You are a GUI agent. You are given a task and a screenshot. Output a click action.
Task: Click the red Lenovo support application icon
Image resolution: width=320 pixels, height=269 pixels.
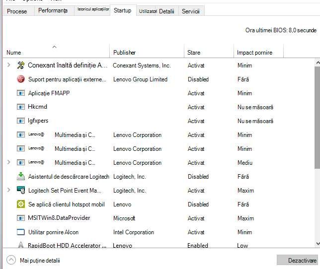pyautogui.click(x=21, y=79)
